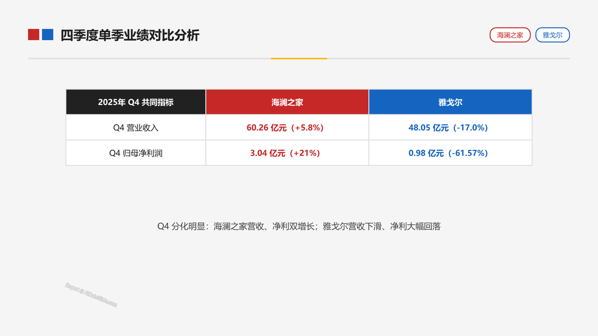Click the red square beside the title
The image size is (598, 336).
point(34,35)
